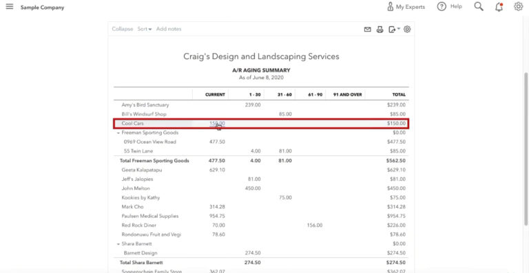Email the report
The height and width of the screenshot is (273, 529).
coord(367,30)
